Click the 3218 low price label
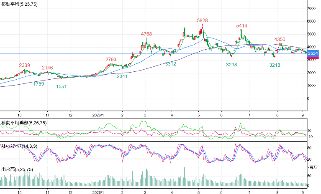 click(275, 65)
